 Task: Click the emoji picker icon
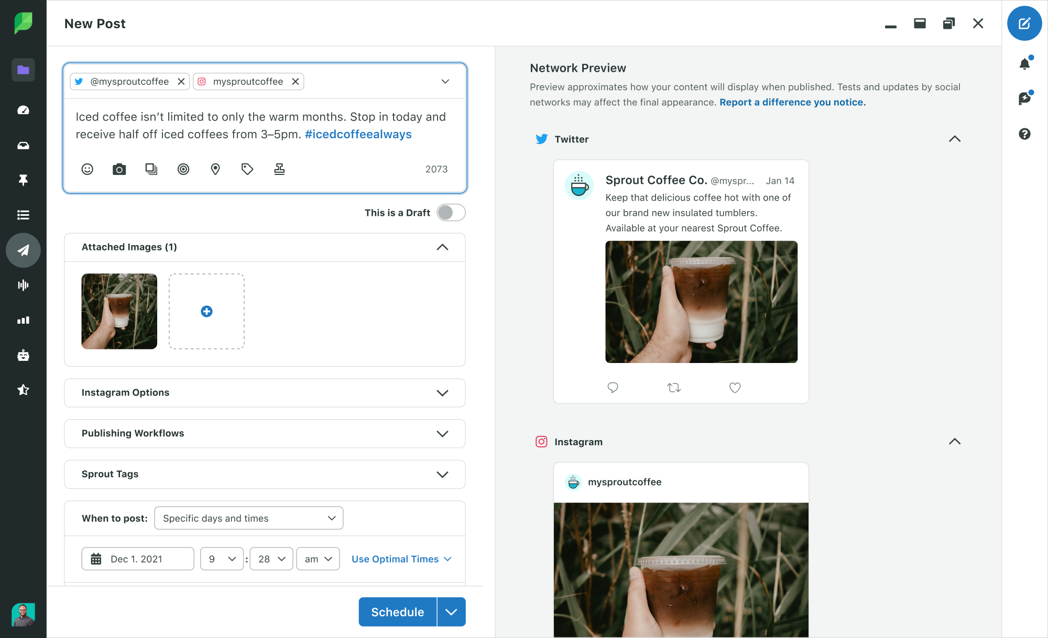click(x=88, y=168)
